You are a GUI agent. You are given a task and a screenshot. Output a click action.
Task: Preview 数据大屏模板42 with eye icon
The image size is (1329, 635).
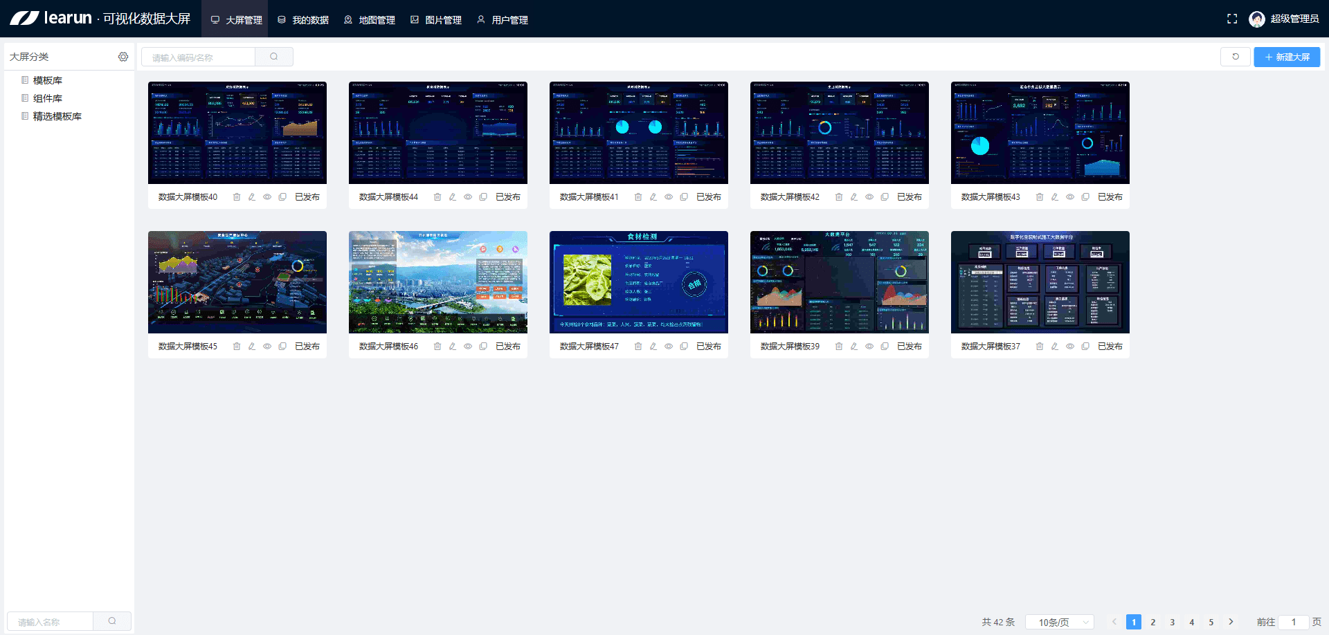coord(869,197)
